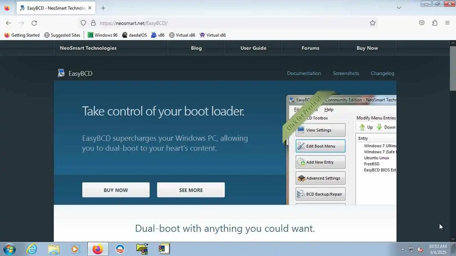Click the muted volume tray icon
The height and width of the screenshot is (256, 456).
point(420,249)
